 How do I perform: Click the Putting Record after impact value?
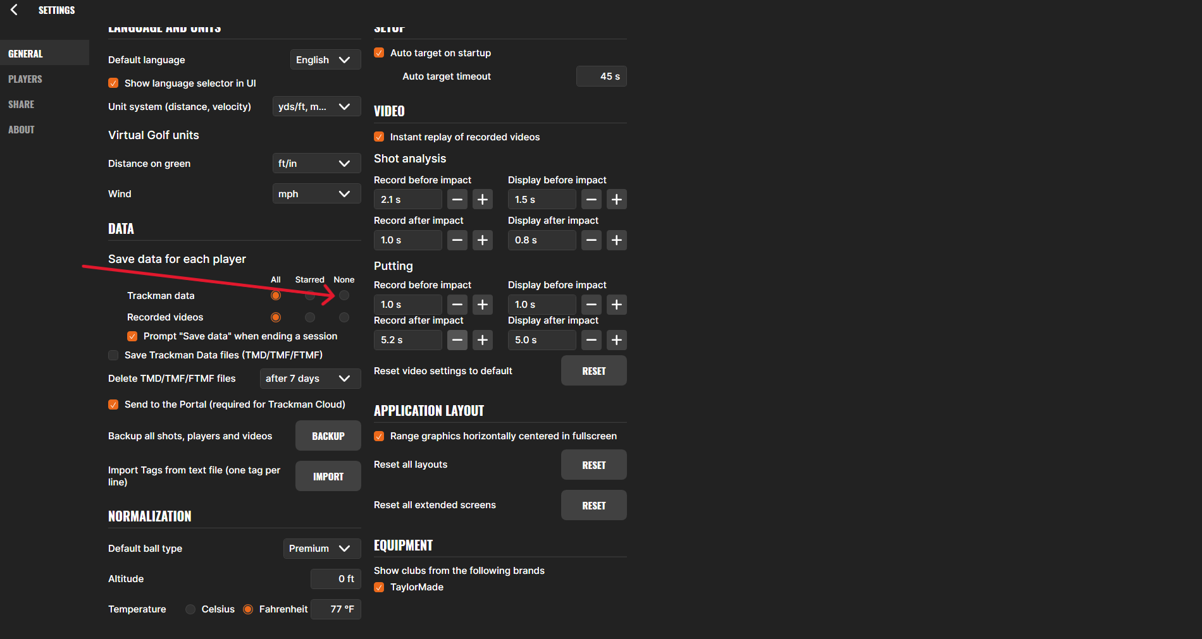[408, 340]
